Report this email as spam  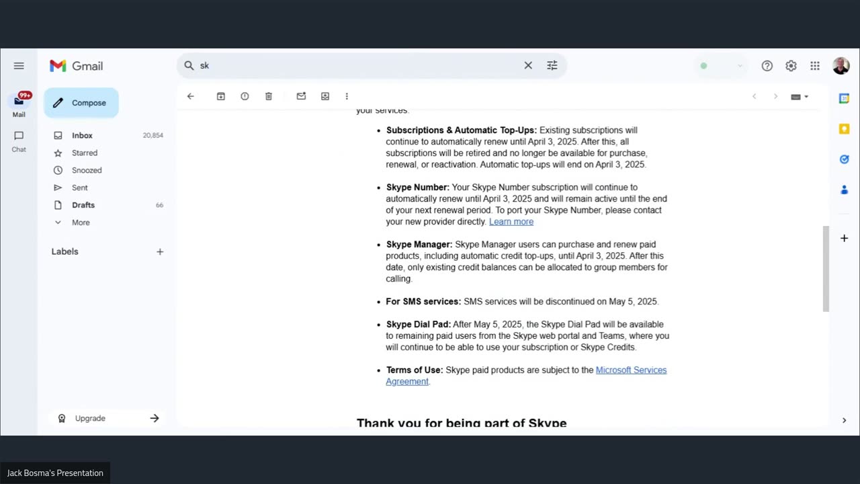tap(245, 96)
